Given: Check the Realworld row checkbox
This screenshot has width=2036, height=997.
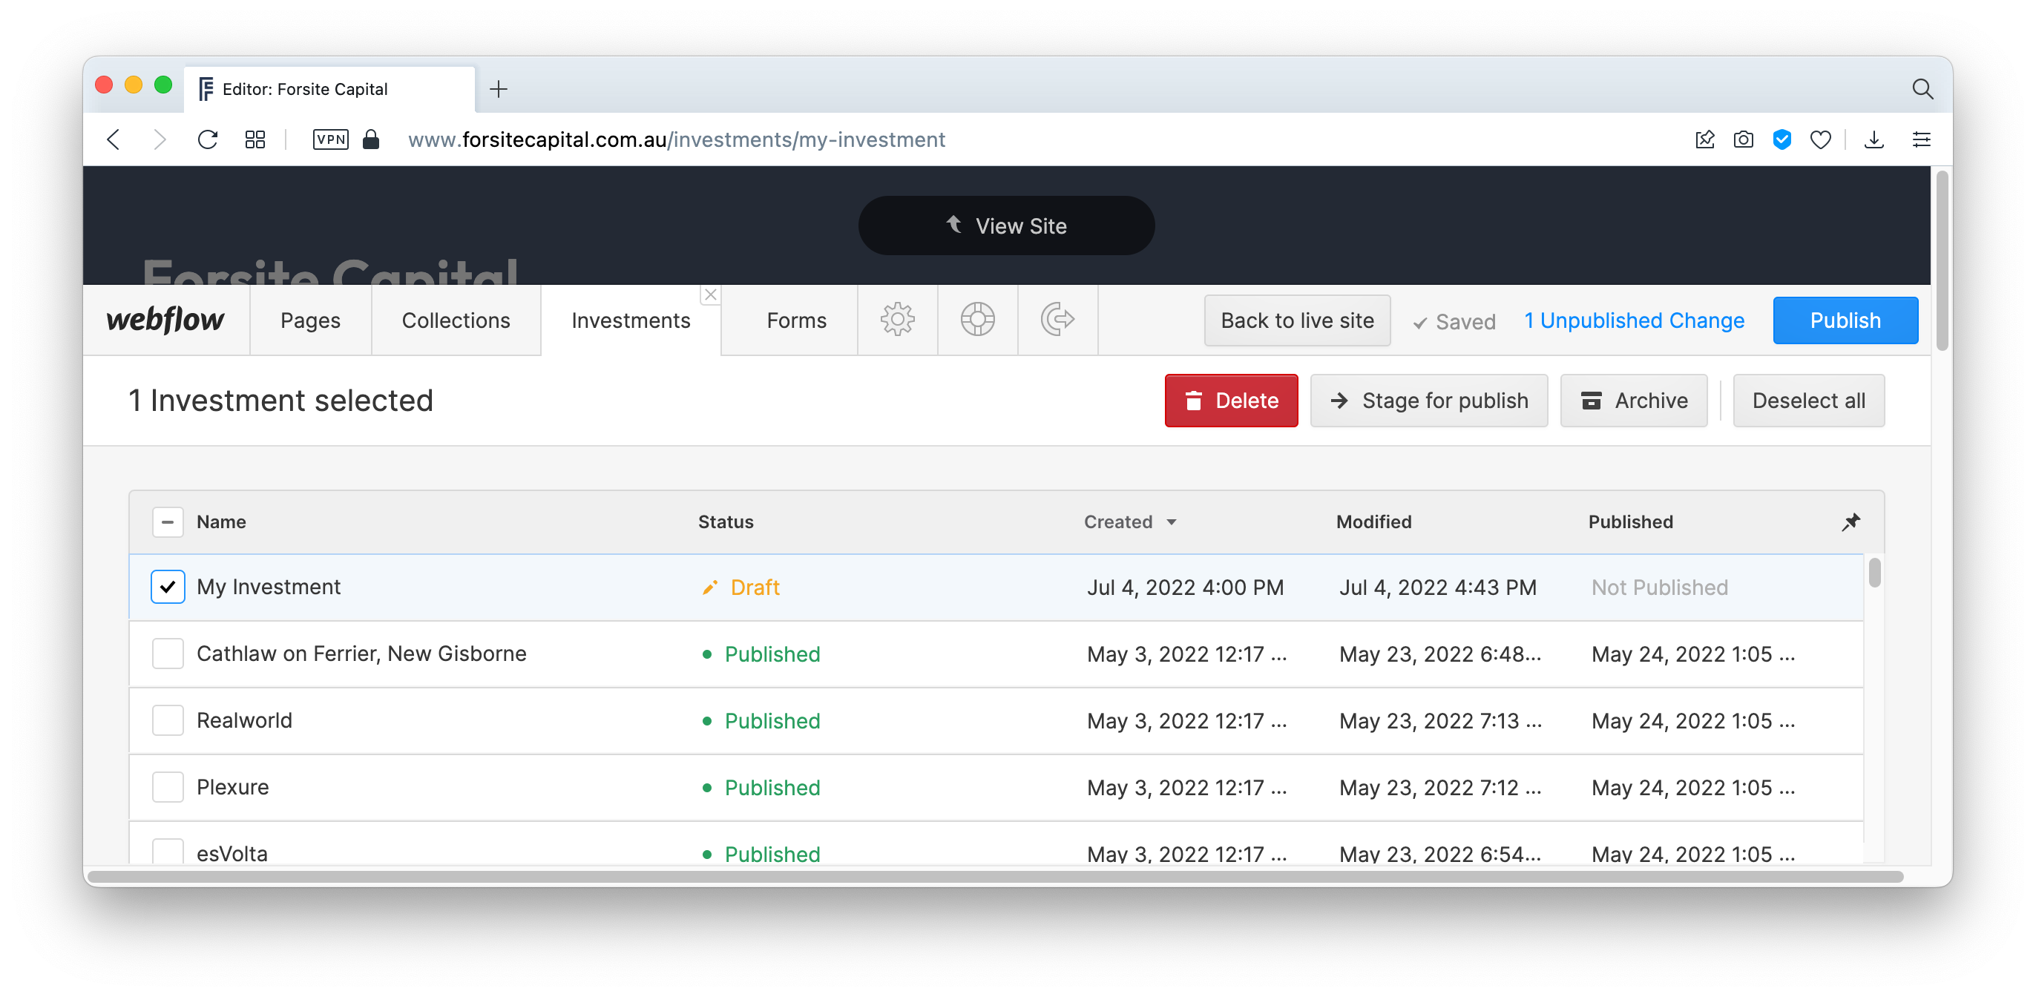Looking at the screenshot, I should [x=168, y=720].
